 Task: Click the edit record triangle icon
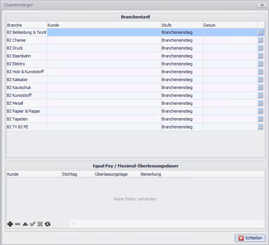[x=25, y=224]
